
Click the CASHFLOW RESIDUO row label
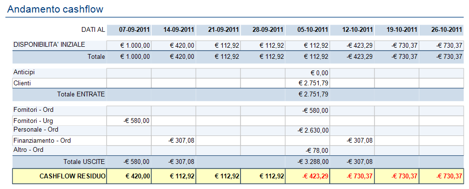tap(72, 176)
